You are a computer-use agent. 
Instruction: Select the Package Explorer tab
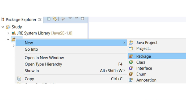(x=21, y=19)
